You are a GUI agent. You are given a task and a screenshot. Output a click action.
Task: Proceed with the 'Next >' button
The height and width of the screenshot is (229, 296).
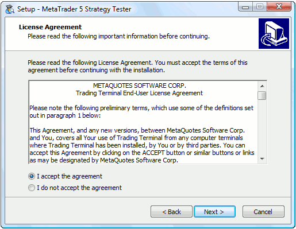click(214, 212)
